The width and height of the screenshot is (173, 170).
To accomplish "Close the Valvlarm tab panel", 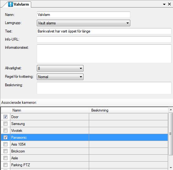I will tap(169, 4).
